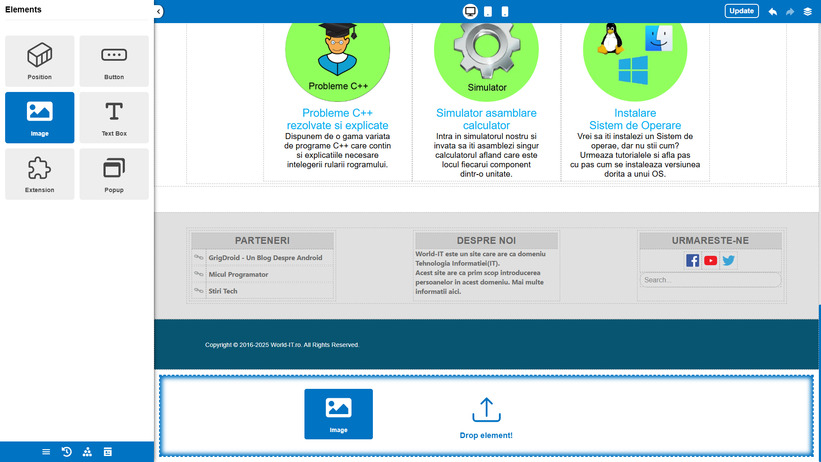Collapse the Elements side panel
Image resolution: width=821 pixels, height=462 pixels.
point(159,12)
